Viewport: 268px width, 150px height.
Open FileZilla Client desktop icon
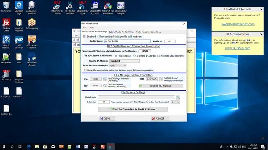(x=6, y=25)
